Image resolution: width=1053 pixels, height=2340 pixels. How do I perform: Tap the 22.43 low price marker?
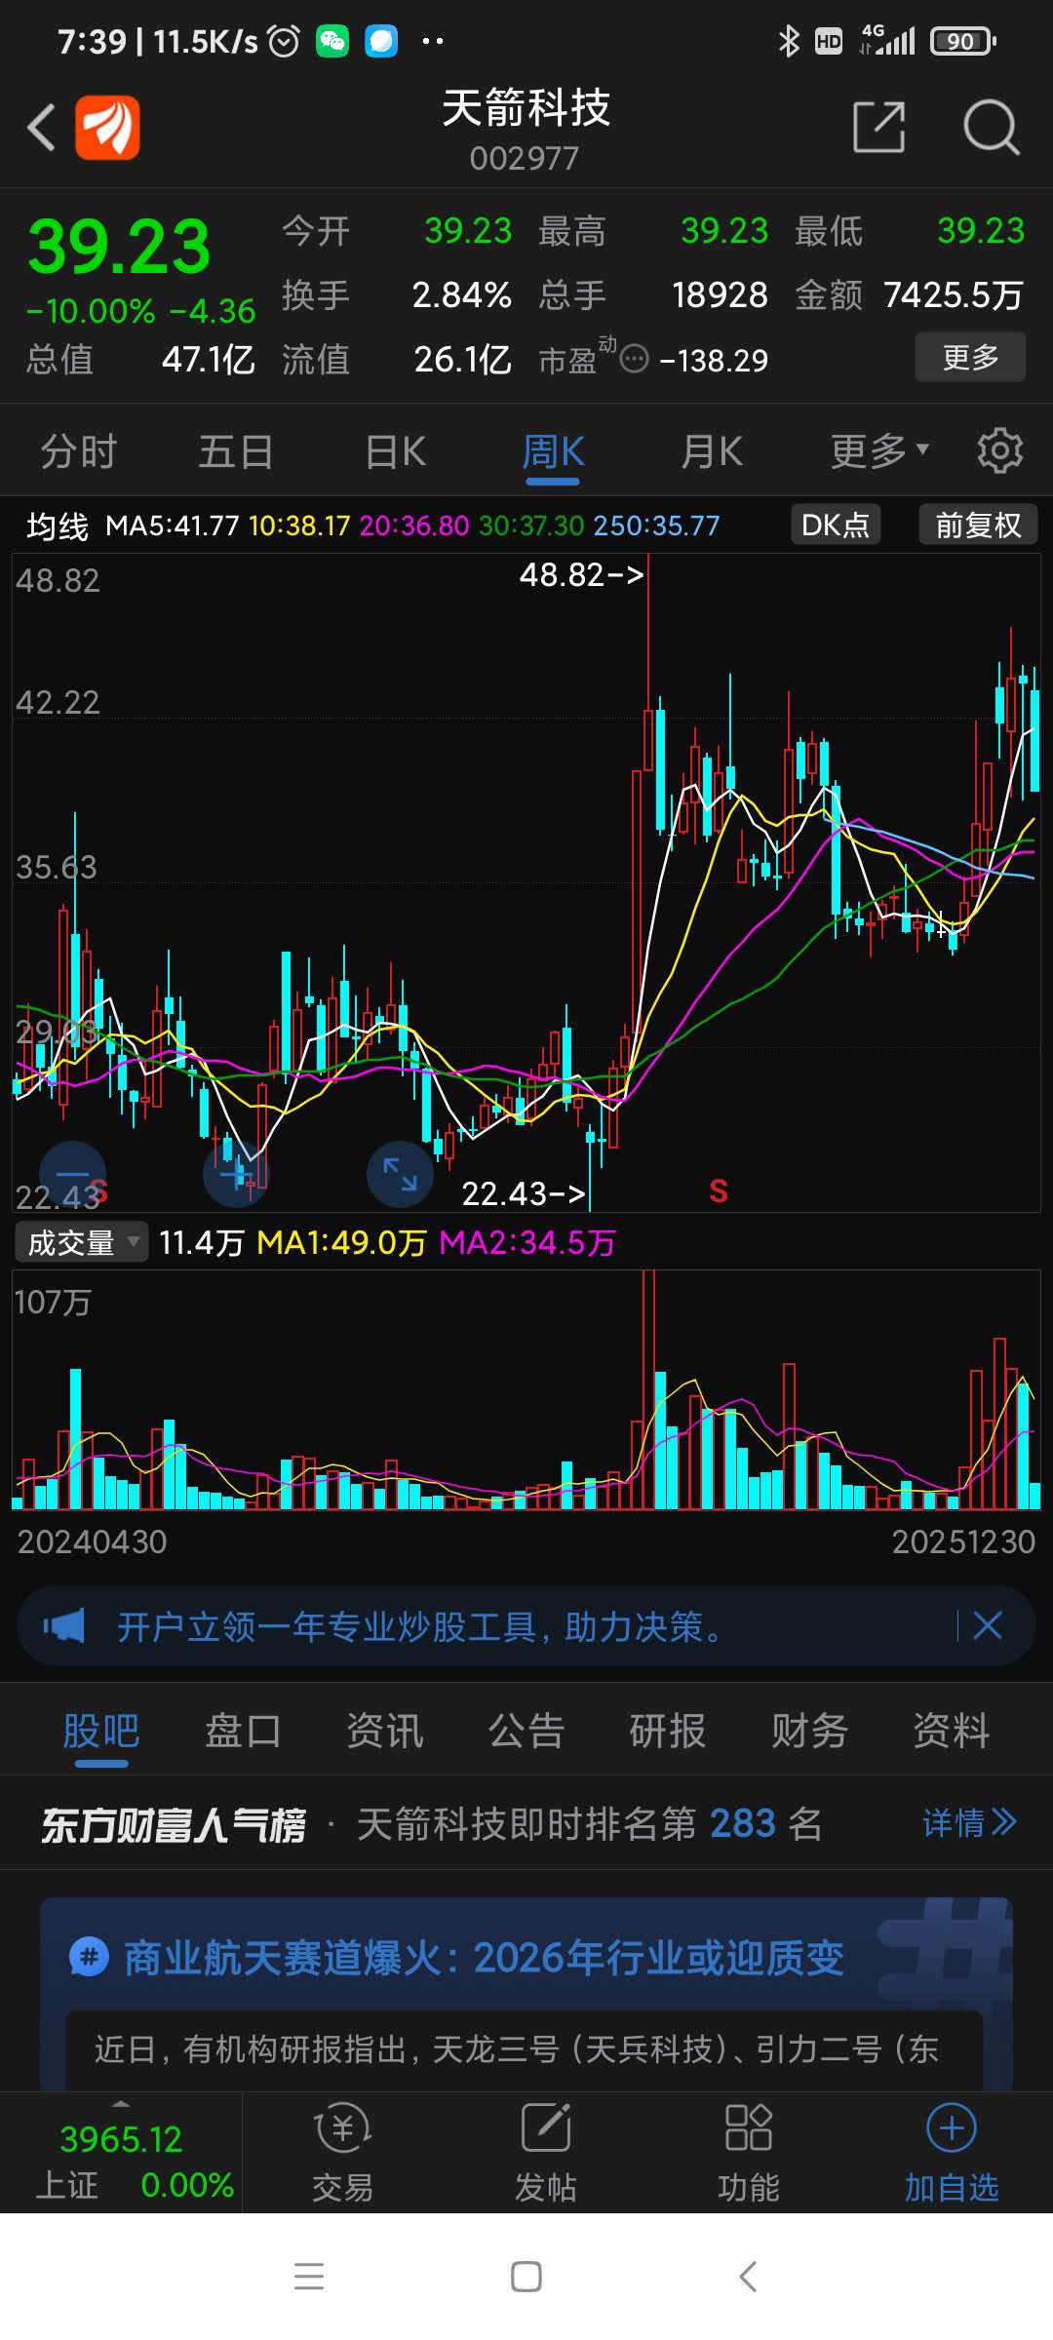click(x=524, y=1192)
